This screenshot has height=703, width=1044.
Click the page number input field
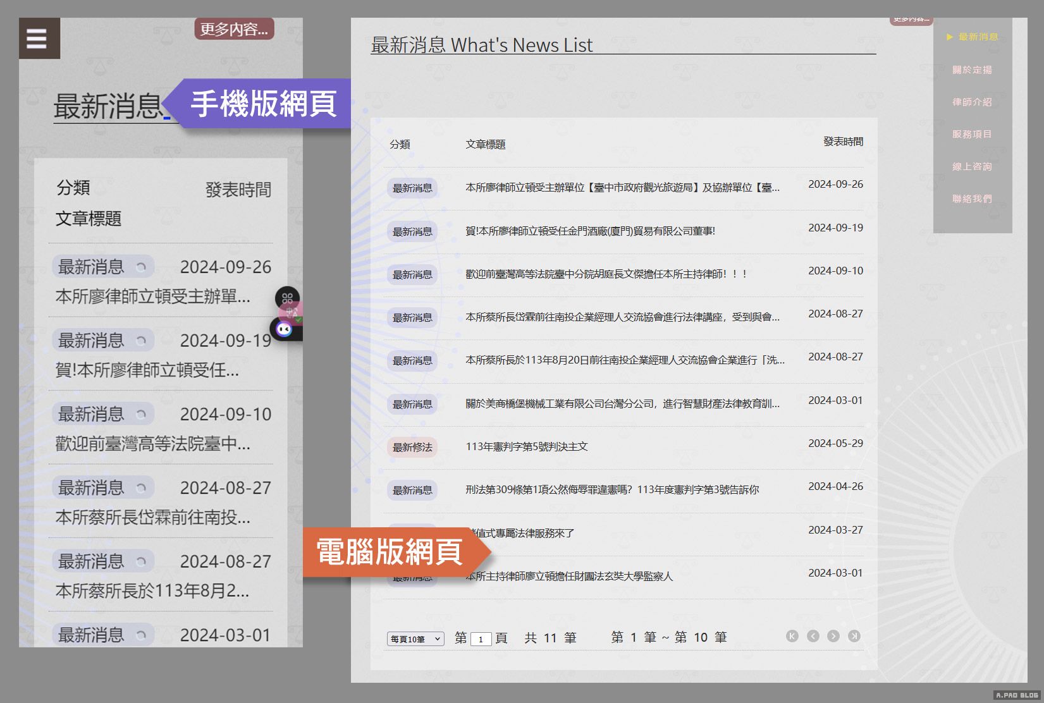coord(481,639)
